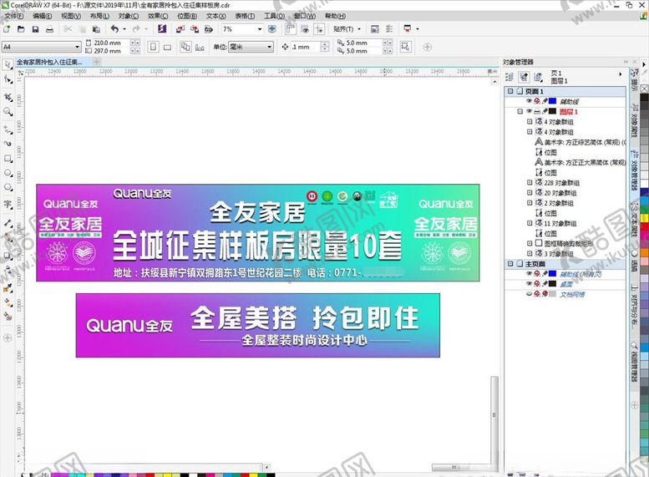The image size is (649, 477).
Task: Collapse the 主页面 tree node
Action: (510, 264)
